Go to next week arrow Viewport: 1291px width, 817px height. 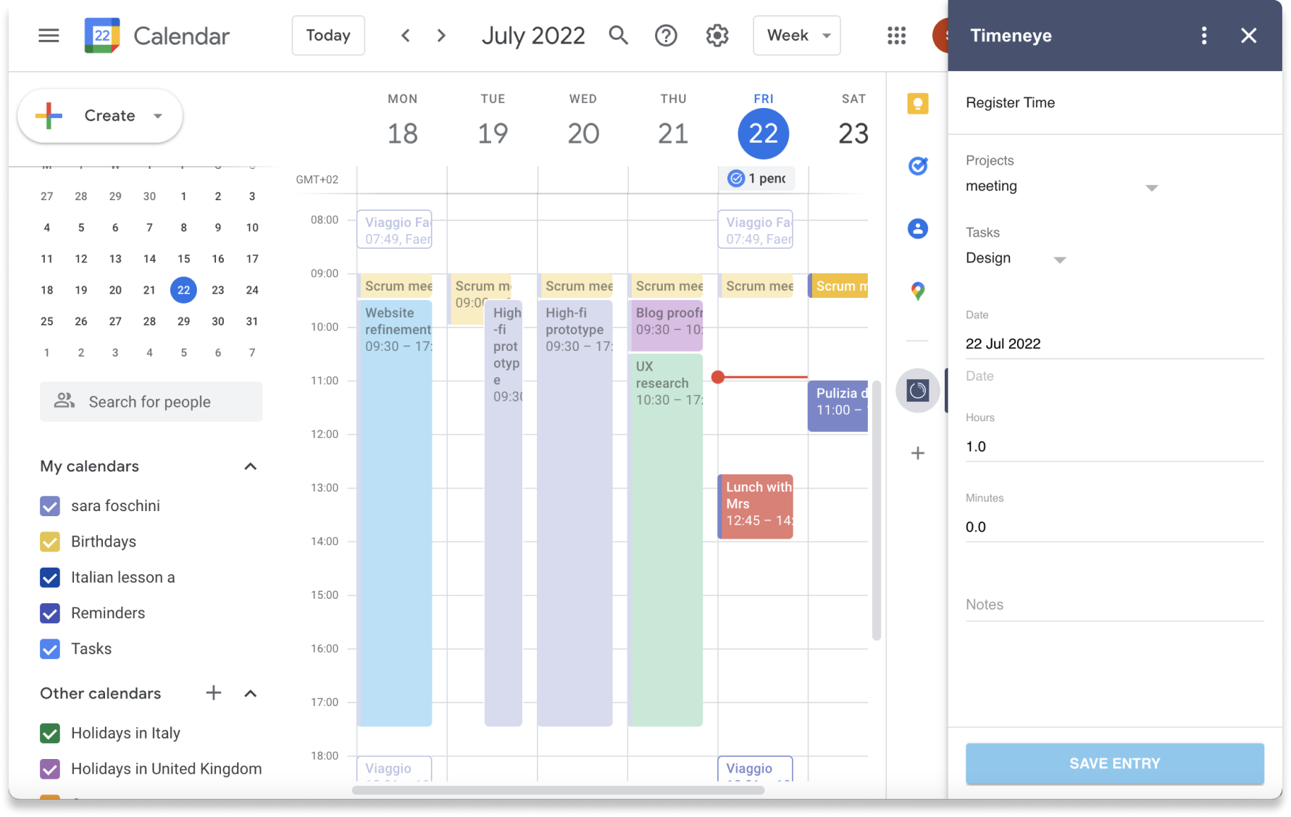(x=441, y=36)
